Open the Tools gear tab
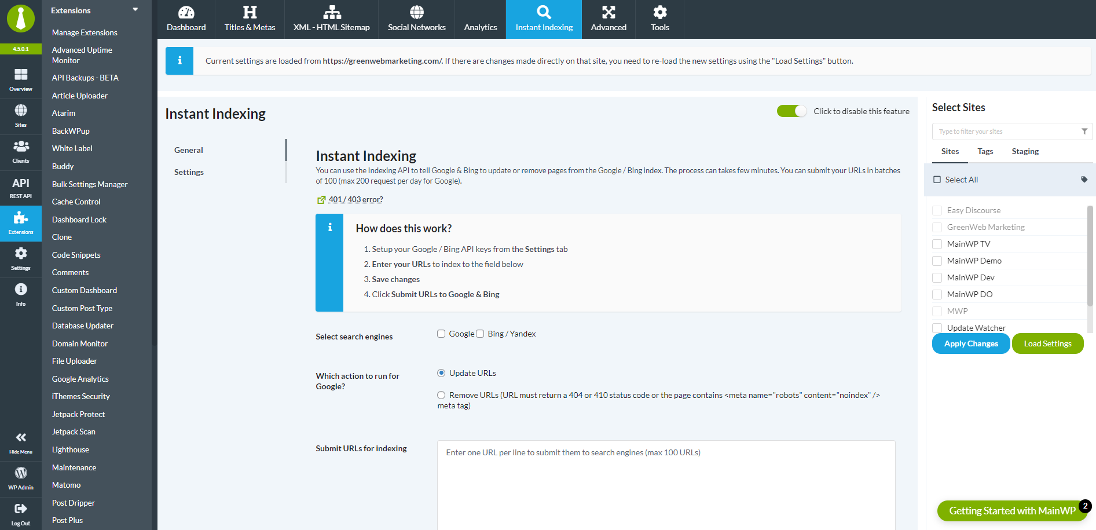This screenshot has height=530, width=1096. click(659, 19)
